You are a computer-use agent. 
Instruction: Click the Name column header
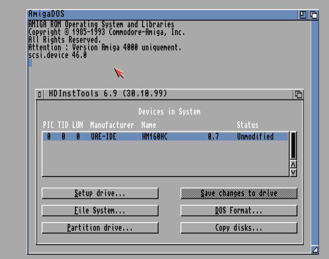click(x=149, y=125)
